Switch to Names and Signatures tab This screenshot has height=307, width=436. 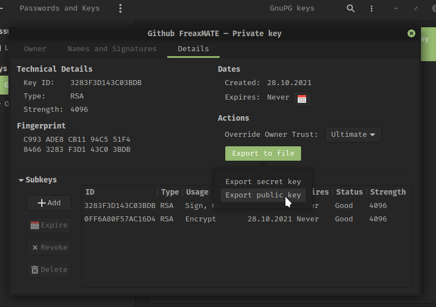pos(112,49)
